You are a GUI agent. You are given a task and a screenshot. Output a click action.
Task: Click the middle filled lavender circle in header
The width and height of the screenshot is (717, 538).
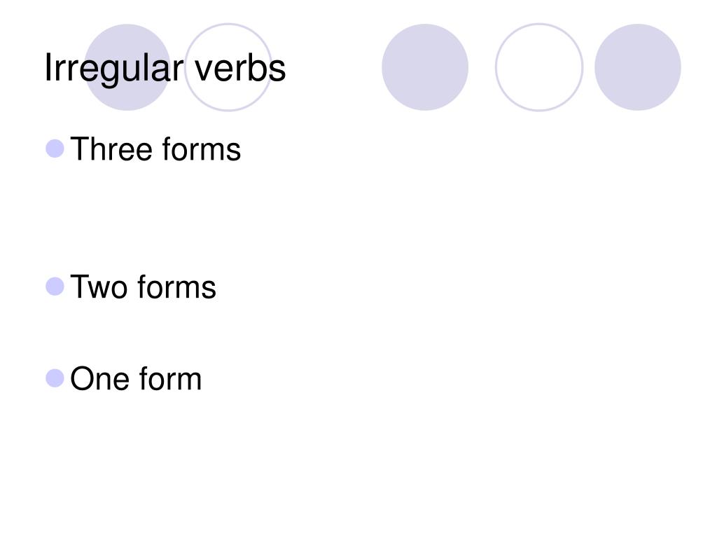pos(425,67)
